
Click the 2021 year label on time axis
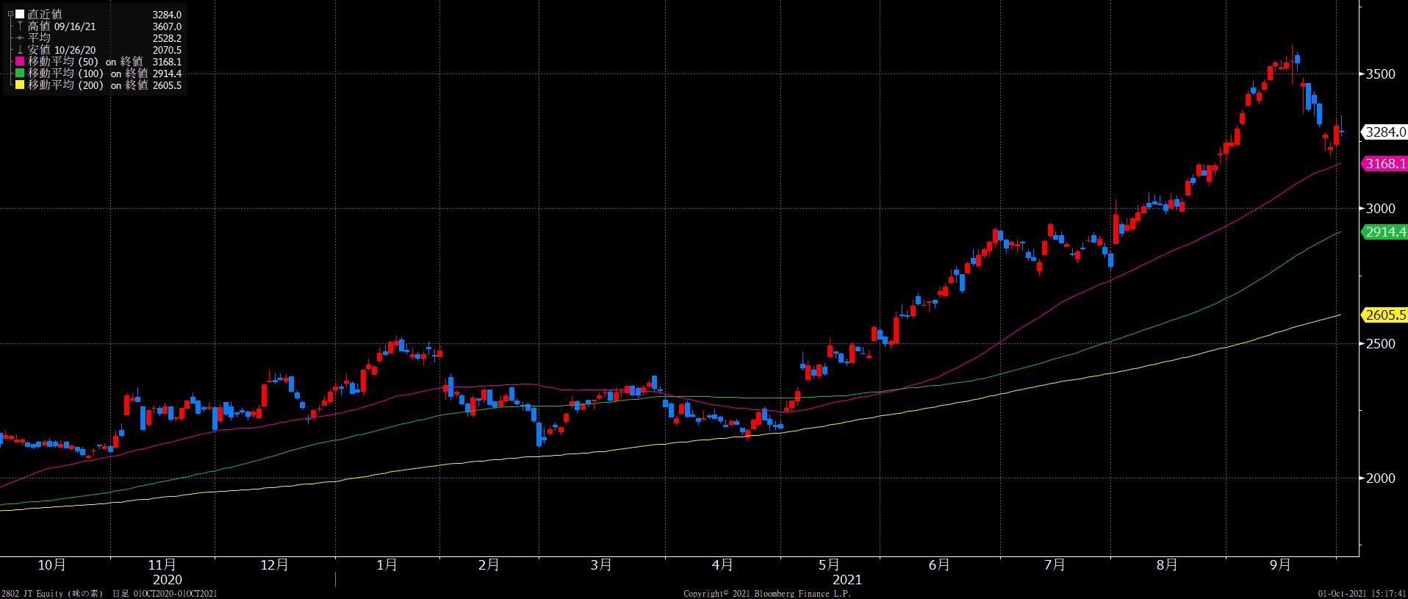847,580
